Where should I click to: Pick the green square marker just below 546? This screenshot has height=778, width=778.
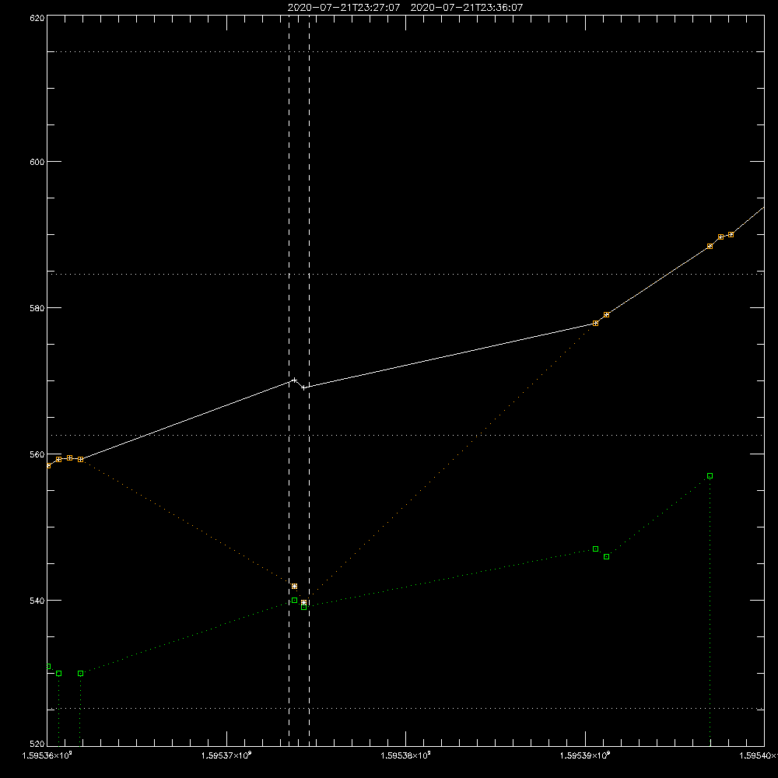[x=606, y=557]
